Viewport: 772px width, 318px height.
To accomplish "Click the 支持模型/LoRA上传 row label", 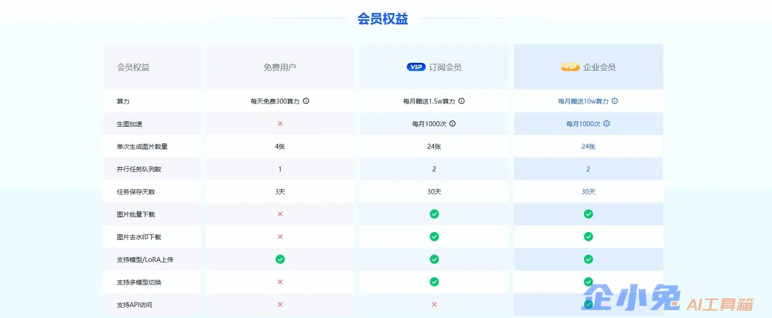I will (145, 260).
